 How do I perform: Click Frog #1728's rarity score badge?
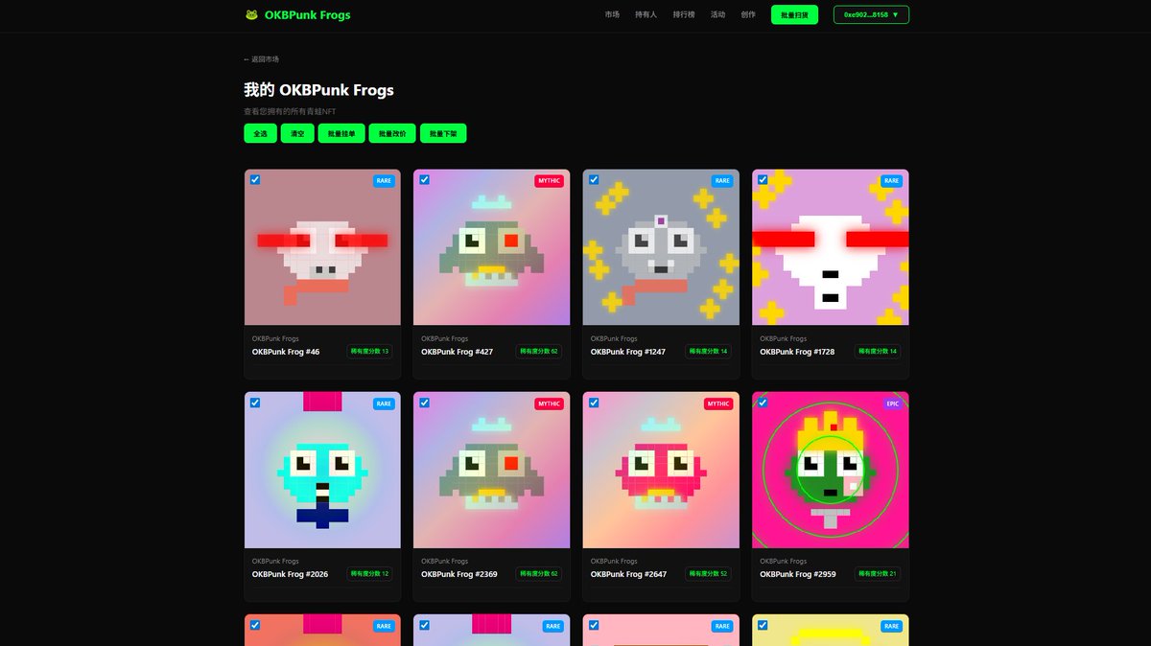click(x=878, y=352)
